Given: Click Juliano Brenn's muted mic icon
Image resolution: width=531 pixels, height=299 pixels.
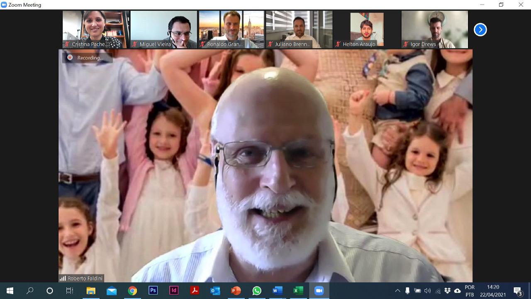Looking at the screenshot, I should [x=270, y=44].
